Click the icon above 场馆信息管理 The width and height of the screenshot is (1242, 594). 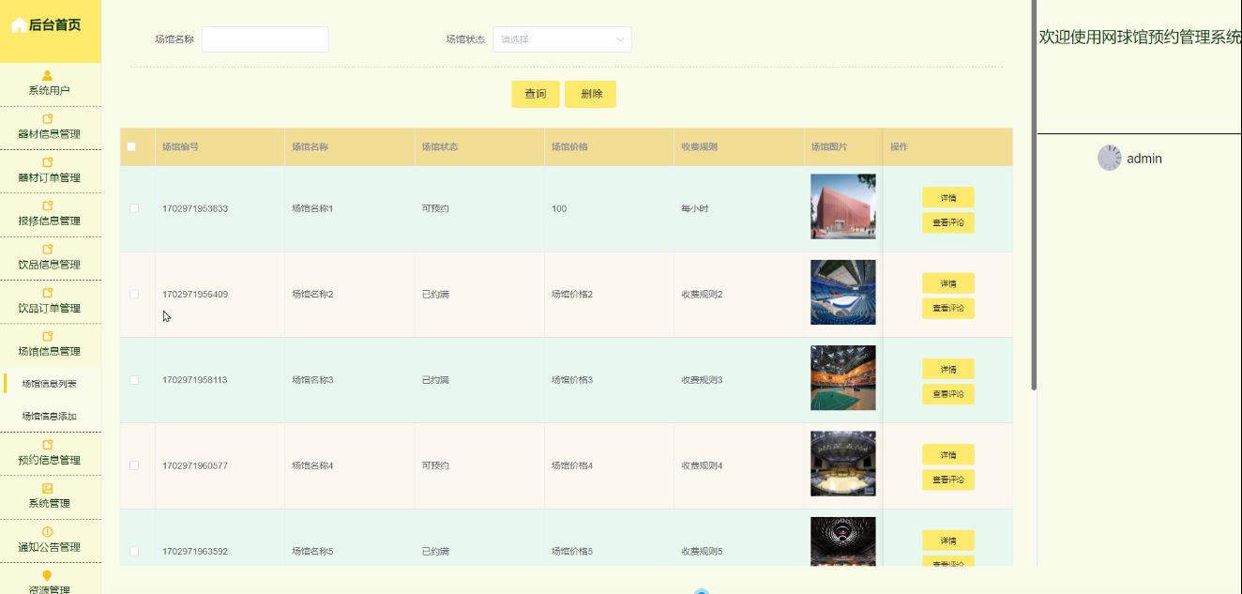pyautogui.click(x=48, y=336)
